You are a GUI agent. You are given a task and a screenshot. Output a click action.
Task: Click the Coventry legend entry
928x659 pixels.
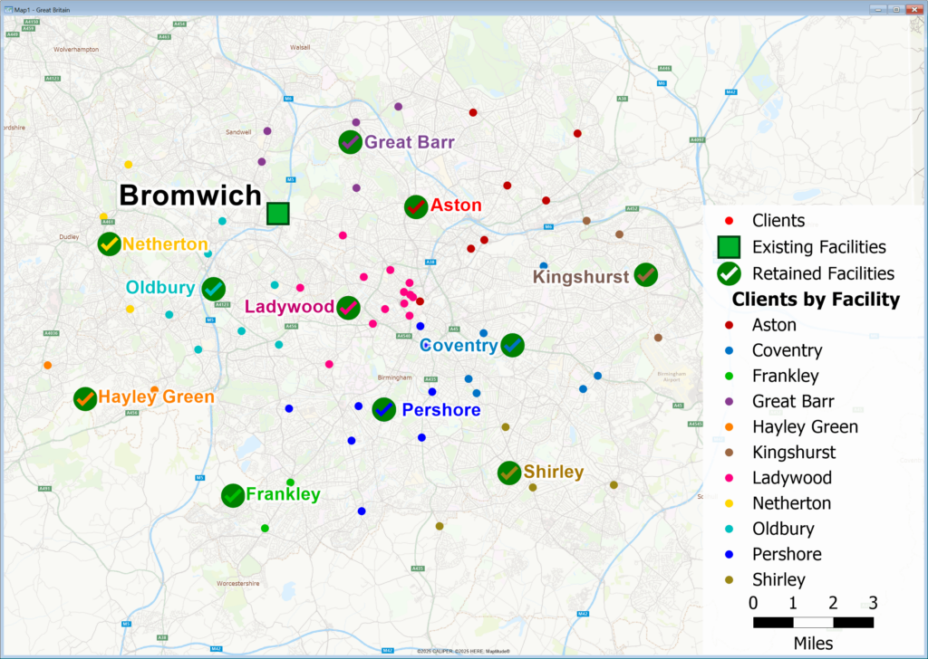(x=788, y=350)
